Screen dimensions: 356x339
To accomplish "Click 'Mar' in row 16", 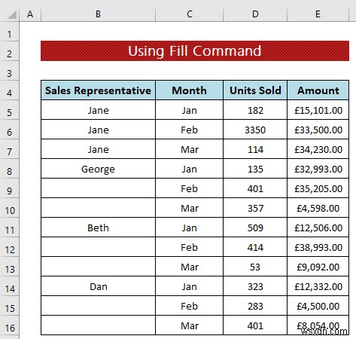I will [x=190, y=325].
